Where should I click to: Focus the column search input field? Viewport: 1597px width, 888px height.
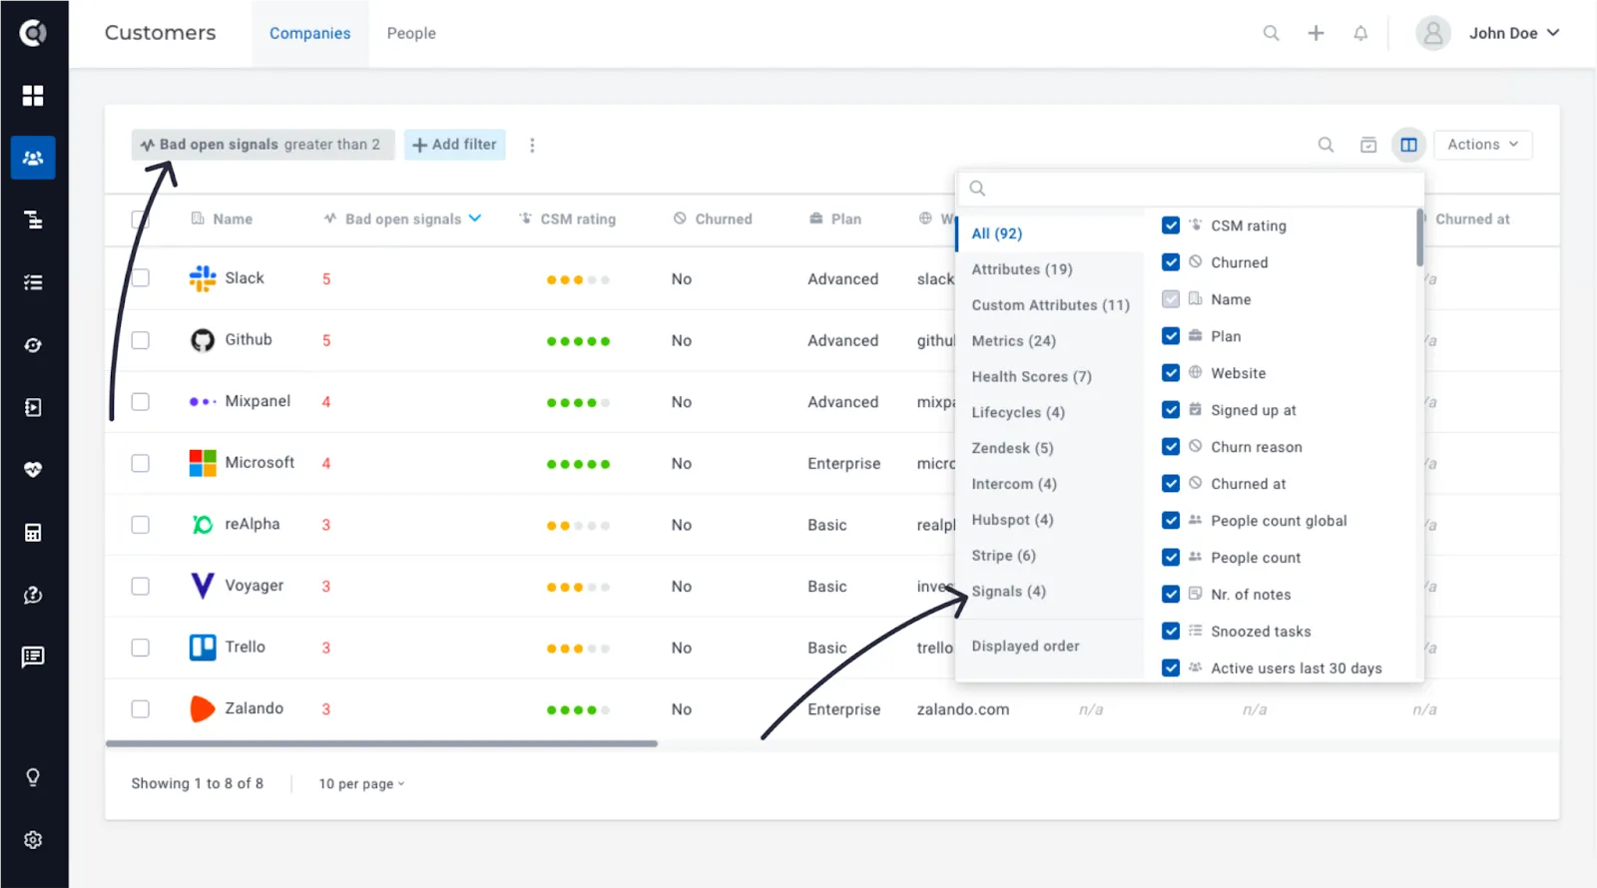(1190, 189)
